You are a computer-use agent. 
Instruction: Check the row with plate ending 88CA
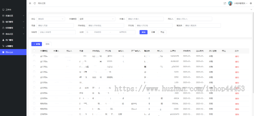tap(34, 98)
